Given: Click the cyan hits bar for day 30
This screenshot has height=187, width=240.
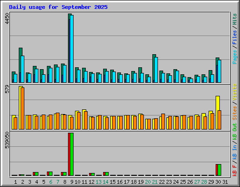Looking at the screenshot, I should click(219, 71).
